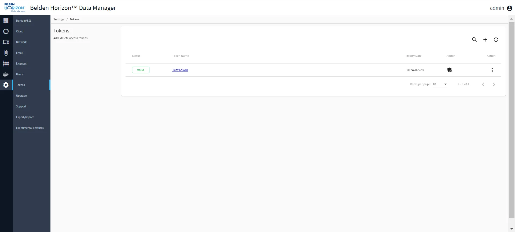Viewport: 515px width, 232px height.
Task: Open the Users settings page
Action: coord(32,74)
